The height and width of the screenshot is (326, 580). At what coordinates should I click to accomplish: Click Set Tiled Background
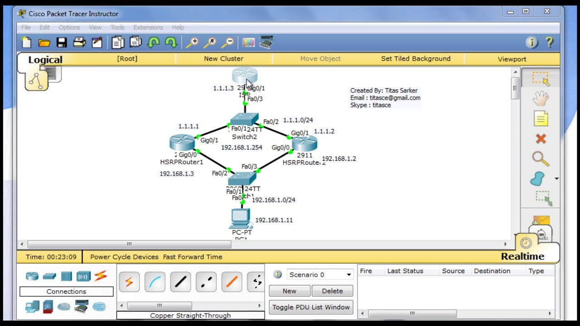pos(416,58)
